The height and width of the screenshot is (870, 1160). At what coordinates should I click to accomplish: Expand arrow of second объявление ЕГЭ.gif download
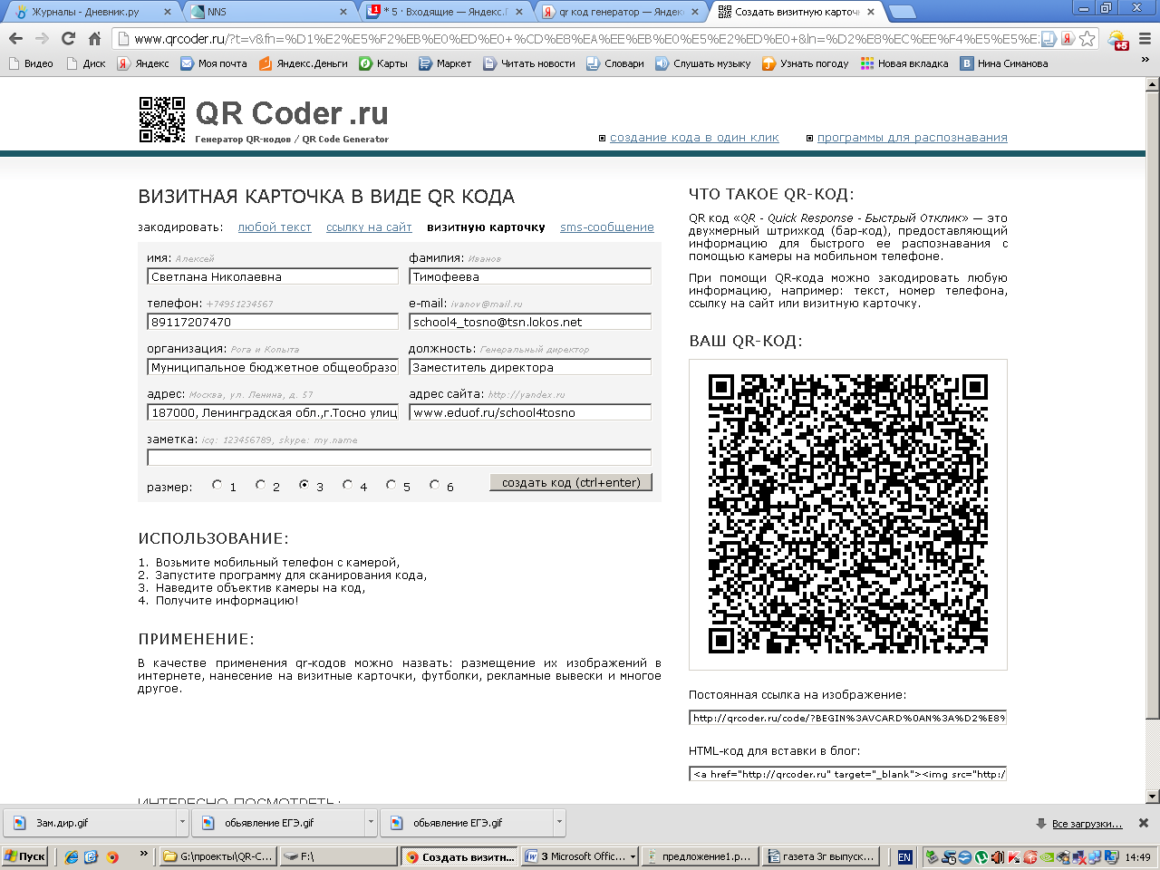click(559, 823)
